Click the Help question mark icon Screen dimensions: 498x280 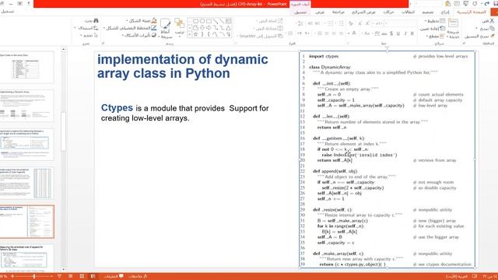[x=29, y=3]
